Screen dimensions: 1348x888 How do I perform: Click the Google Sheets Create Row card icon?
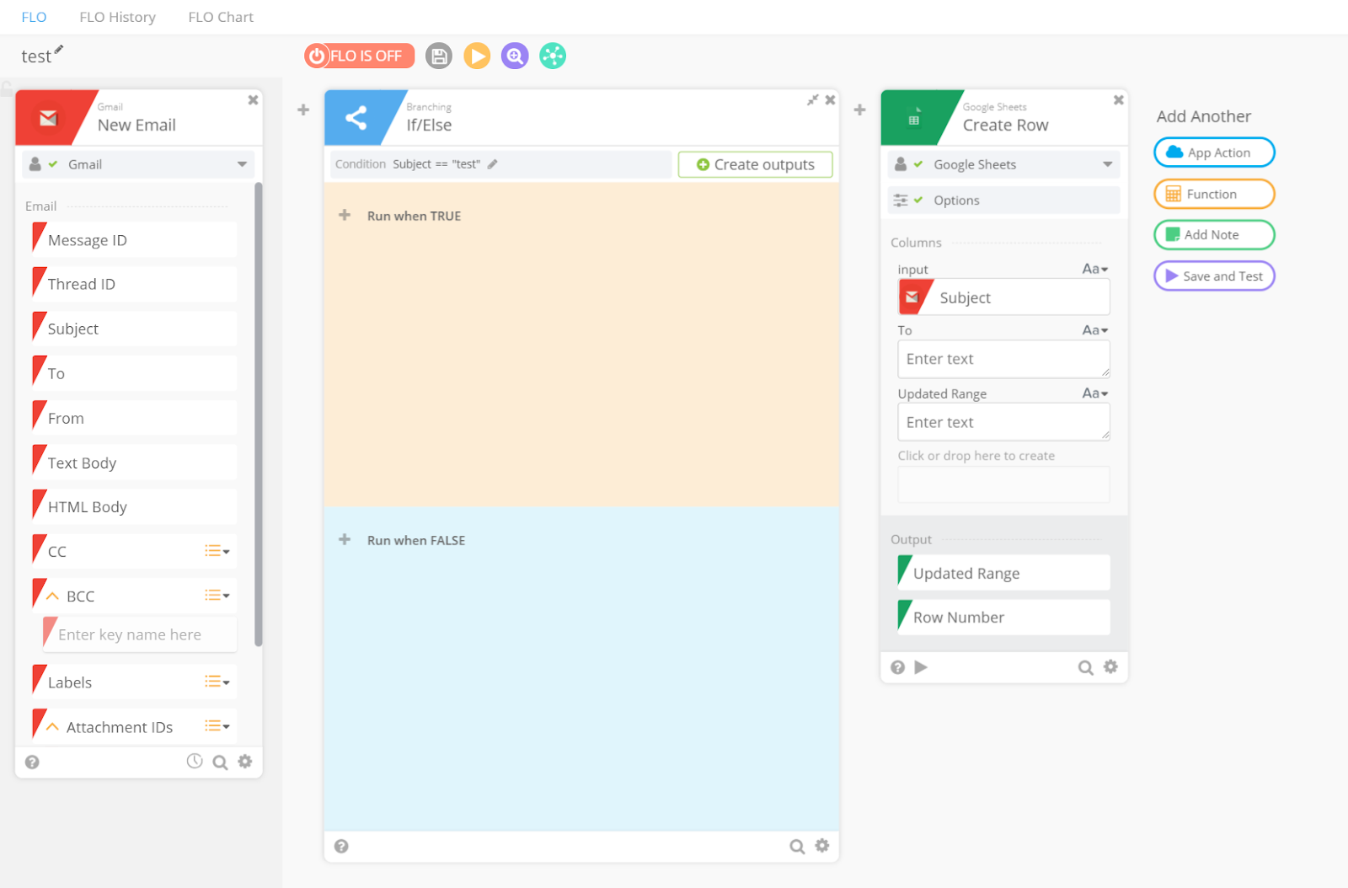click(914, 118)
